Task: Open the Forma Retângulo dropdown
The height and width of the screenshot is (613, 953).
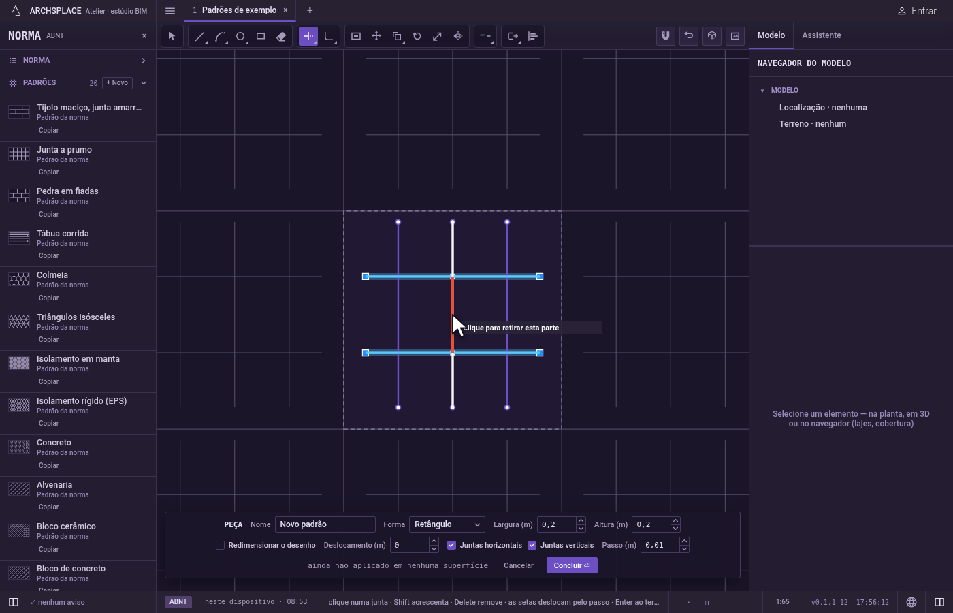Action: coord(447,524)
